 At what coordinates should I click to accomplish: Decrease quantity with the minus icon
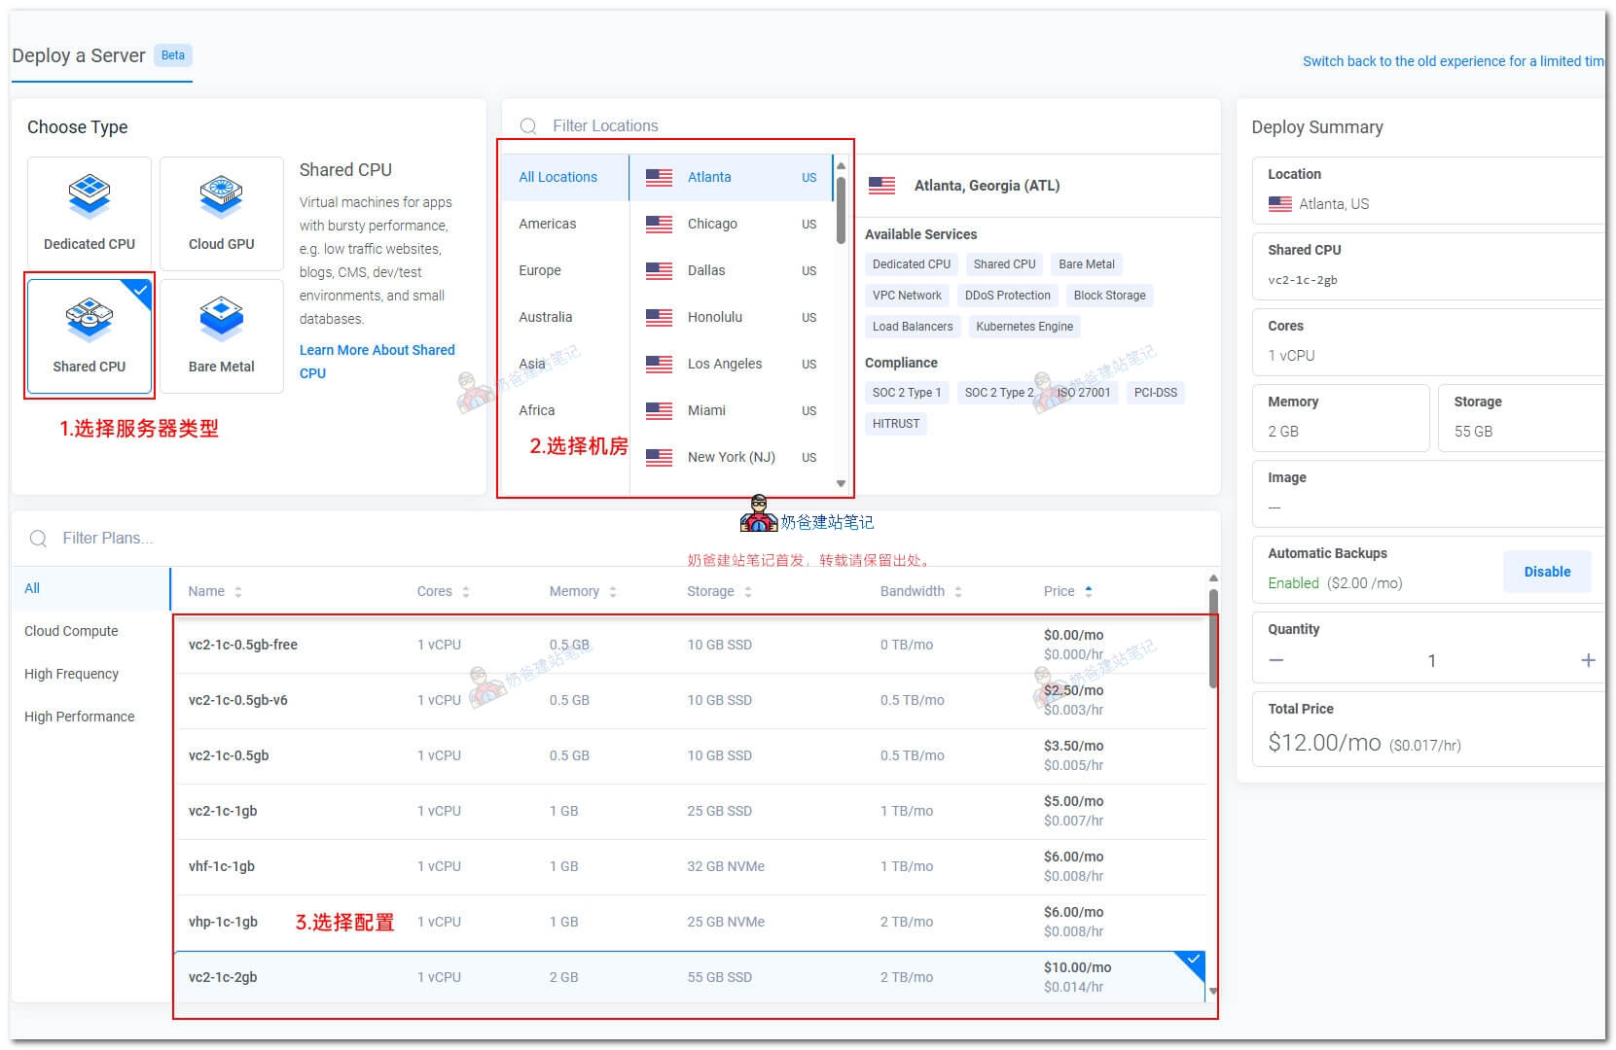point(1276,660)
